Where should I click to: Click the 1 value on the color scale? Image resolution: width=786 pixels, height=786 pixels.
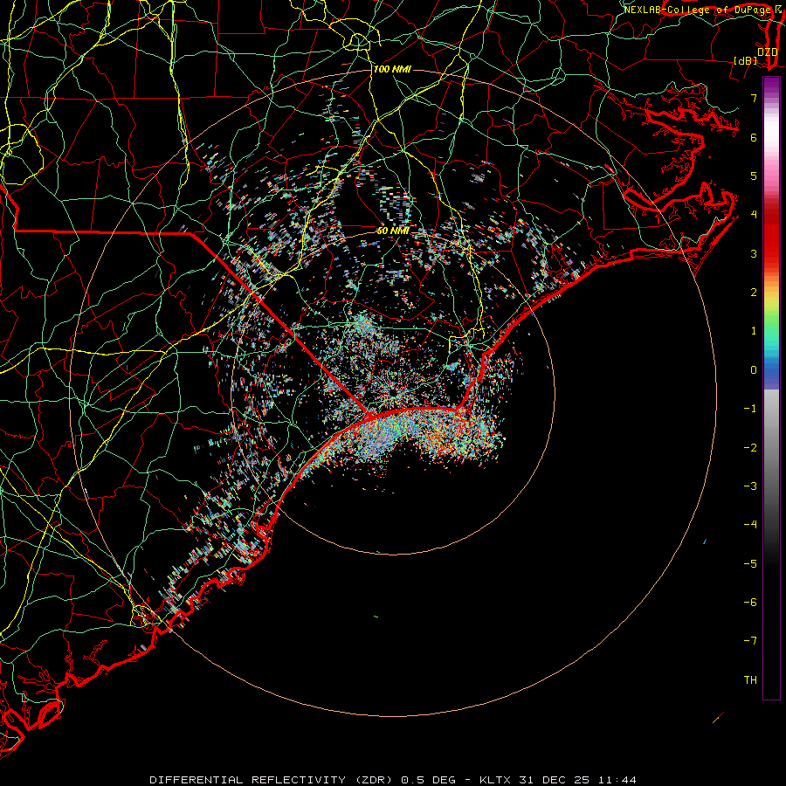(x=754, y=331)
